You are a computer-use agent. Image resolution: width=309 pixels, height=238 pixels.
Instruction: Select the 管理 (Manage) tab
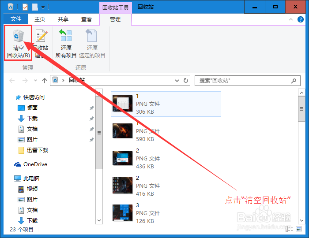tap(115, 19)
